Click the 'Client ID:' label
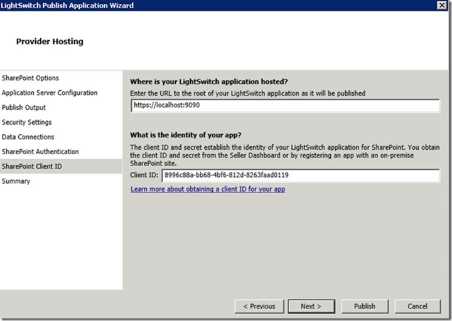Screen dimensions: 452x321 (x=144, y=175)
